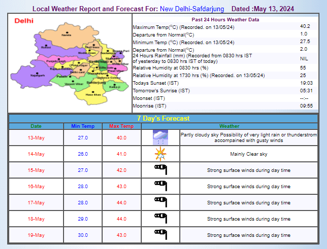The height and width of the screenshot is (249, 327).
Task: Click the sunny clear sky icon for 14-May
Action: [x=160, y=154]
